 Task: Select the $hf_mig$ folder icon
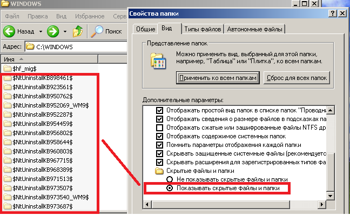tap(8, 68)
